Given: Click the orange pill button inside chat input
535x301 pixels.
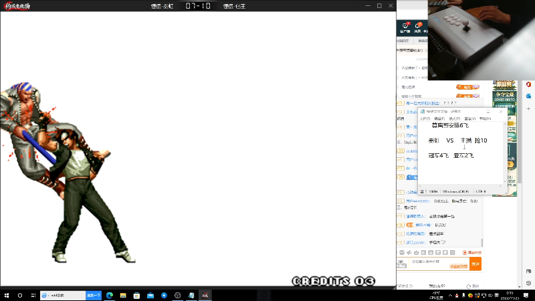Looking at the screenshot, I should tap(459, 266).
